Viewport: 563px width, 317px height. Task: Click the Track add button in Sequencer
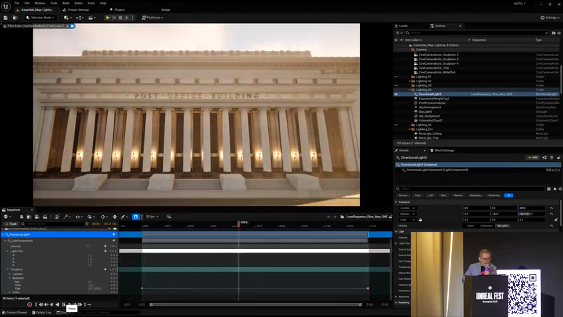(x=11, y=224)
